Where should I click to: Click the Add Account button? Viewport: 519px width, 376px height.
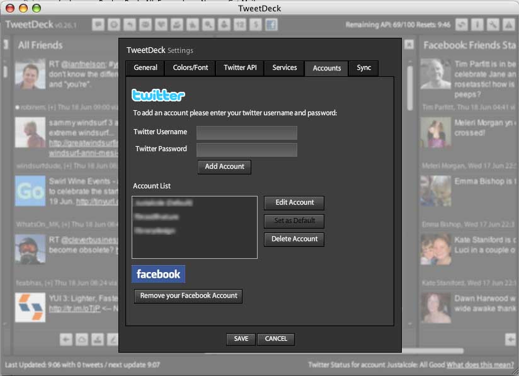(224, 166)
